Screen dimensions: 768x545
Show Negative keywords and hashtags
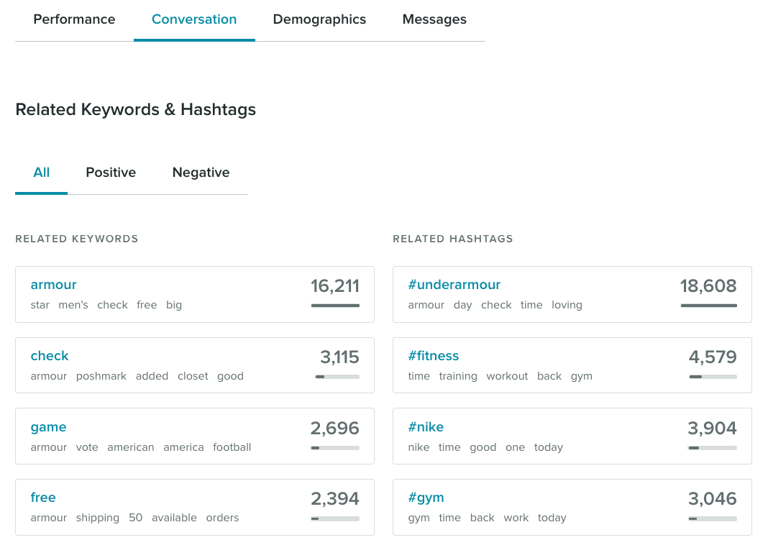(201, 173)
